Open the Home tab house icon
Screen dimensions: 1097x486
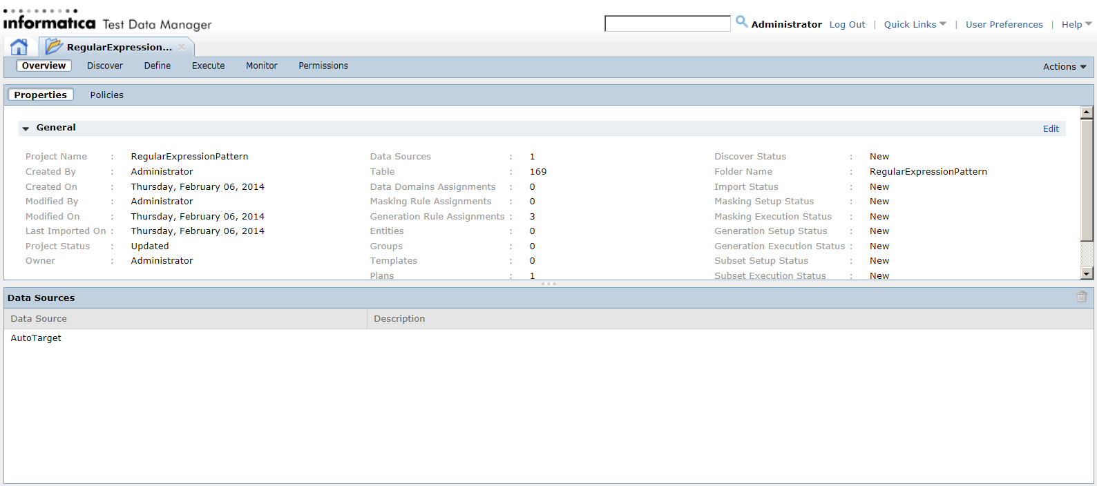click(19, 47)
